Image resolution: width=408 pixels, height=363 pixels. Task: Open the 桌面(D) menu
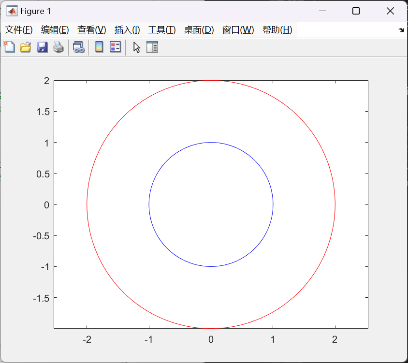[x=199, y=30]
